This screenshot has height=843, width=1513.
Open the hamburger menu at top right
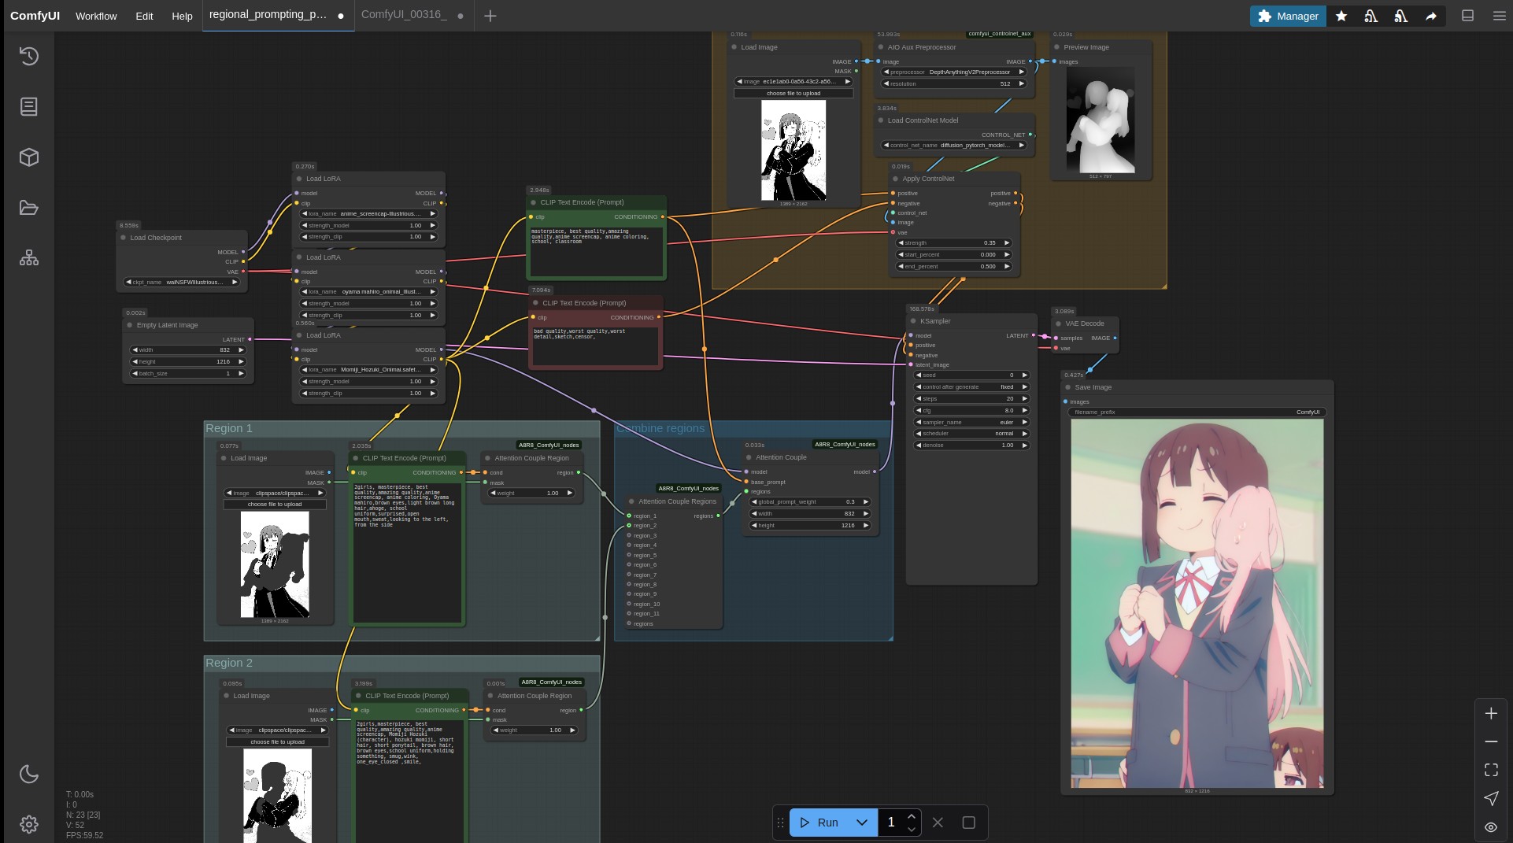(x=1499, y=16)
